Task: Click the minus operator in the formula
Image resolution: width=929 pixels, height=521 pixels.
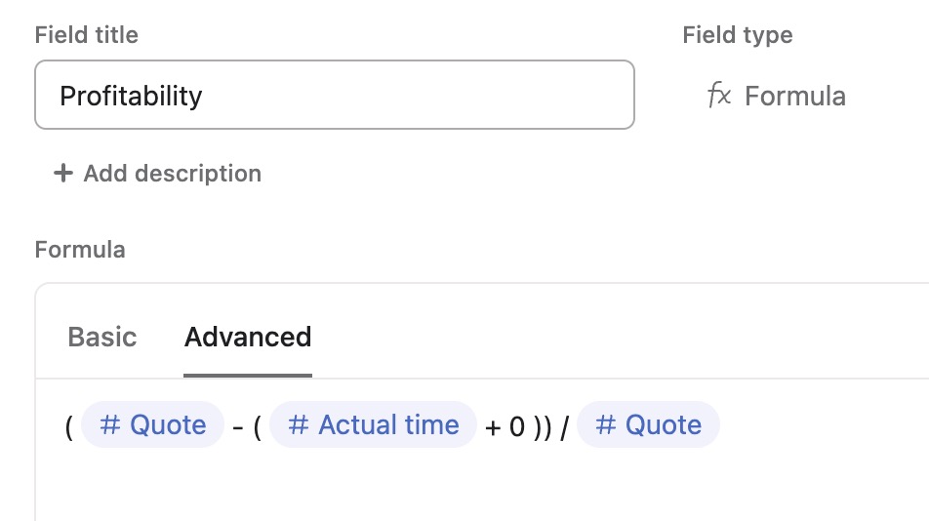Action: (x=238, y=426)
